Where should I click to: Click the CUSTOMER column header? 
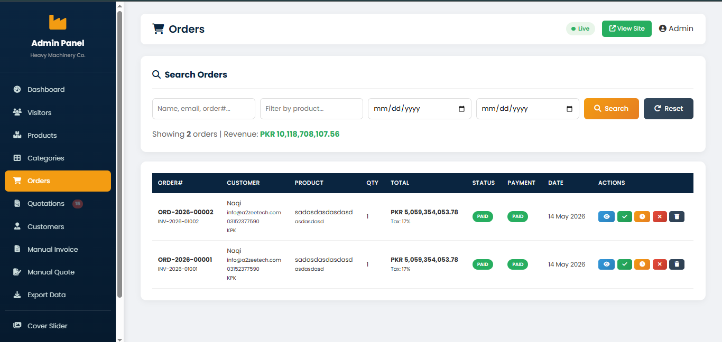pyautogui.click(x=243, y=183)
